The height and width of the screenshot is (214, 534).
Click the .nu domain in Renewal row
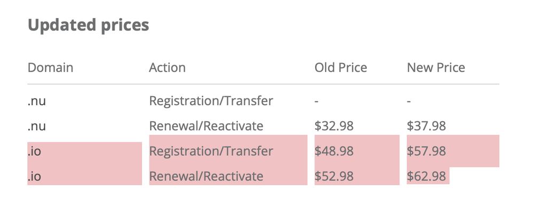tap(36, 126)
